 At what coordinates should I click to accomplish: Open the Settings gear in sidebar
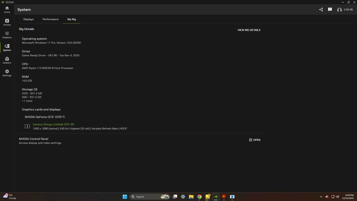[x=7, y=73]
